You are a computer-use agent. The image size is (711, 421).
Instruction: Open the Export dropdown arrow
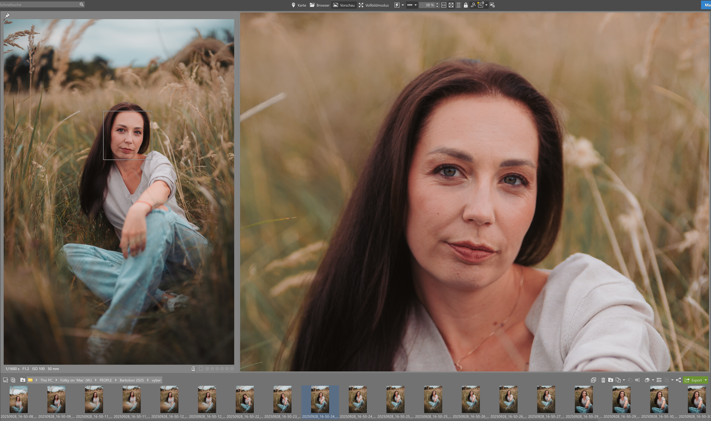coord(705,380)
